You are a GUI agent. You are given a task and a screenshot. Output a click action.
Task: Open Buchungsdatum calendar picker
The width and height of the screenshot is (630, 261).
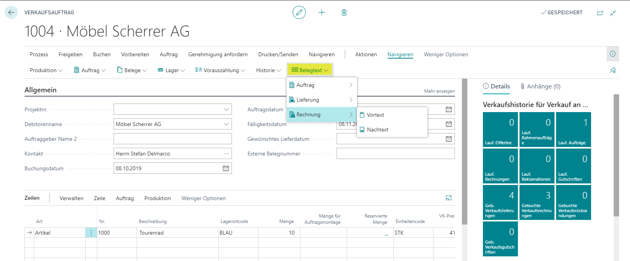coord(226,168)
